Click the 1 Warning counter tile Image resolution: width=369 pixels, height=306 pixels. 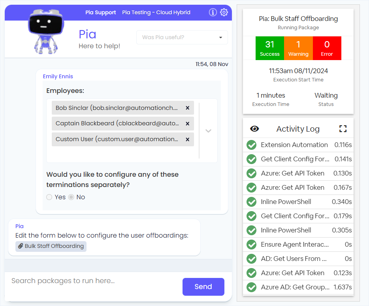coord(298,48)
